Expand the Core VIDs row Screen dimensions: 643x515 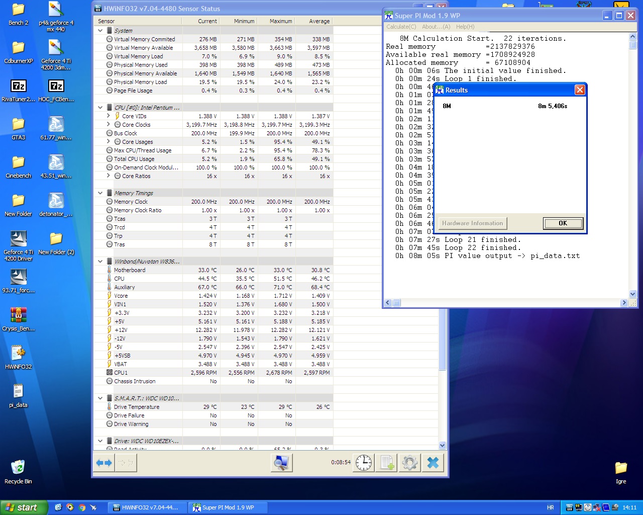[109, 116]
